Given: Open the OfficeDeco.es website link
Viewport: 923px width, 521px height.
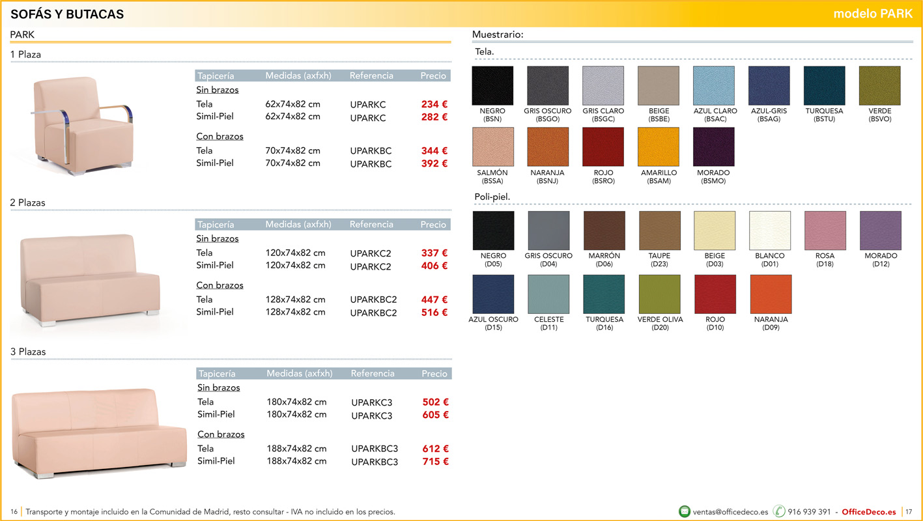Looking at the screenshot, I should 869,512.
